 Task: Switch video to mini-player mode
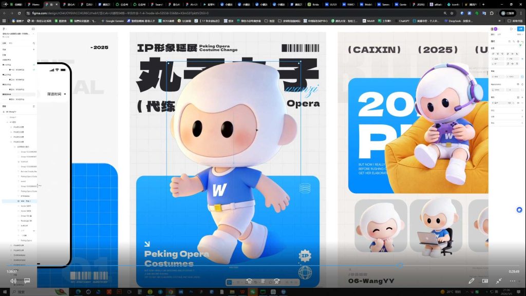(485, 281)
